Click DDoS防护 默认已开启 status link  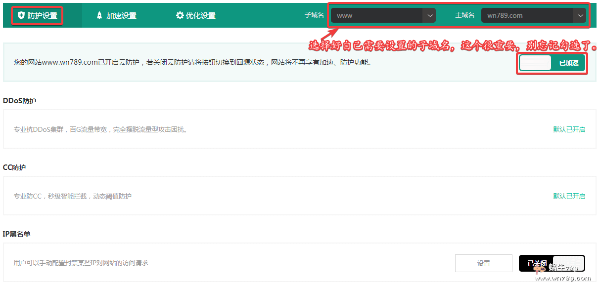coord(569,129)
